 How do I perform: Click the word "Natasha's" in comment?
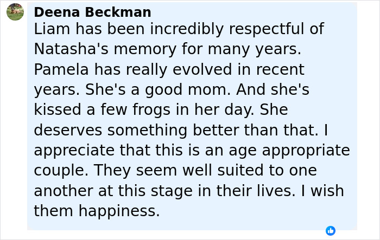(x=71, y=49)
